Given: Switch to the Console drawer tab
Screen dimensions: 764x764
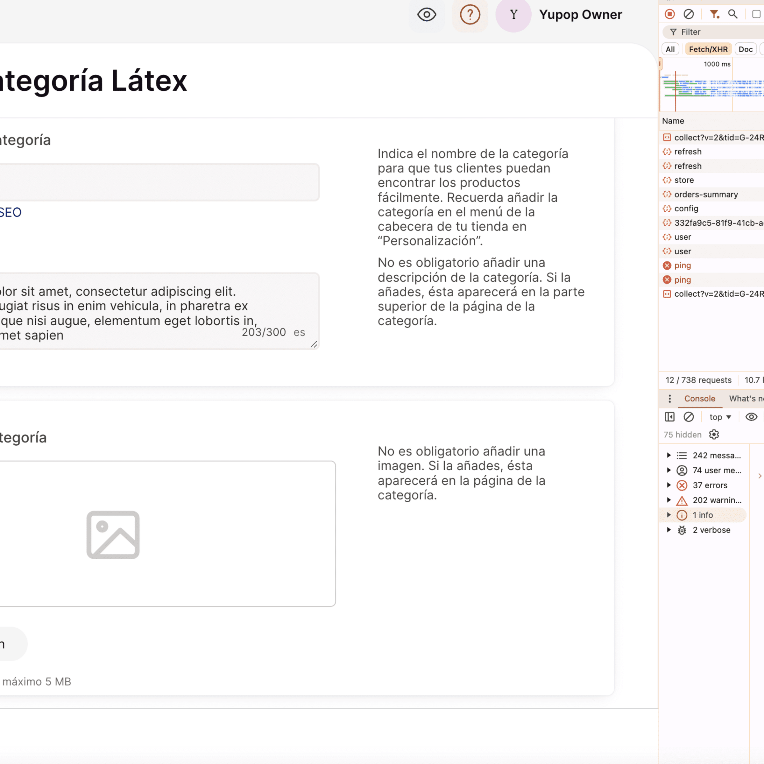Looking at the screenshot, I should pos(700,399).
